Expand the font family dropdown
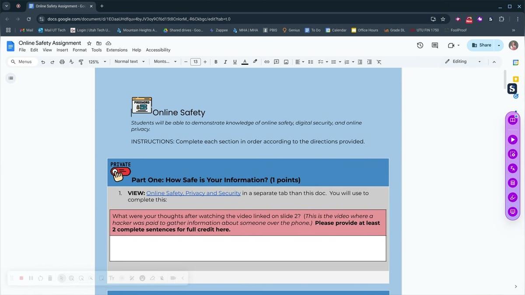The height and width of the screenshot is (295, 525). point(165,62)
